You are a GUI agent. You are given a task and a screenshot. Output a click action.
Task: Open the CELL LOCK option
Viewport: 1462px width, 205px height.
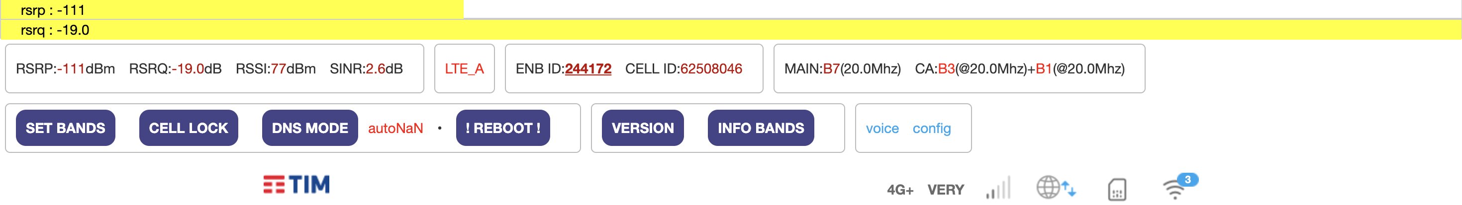pos(189,128)
